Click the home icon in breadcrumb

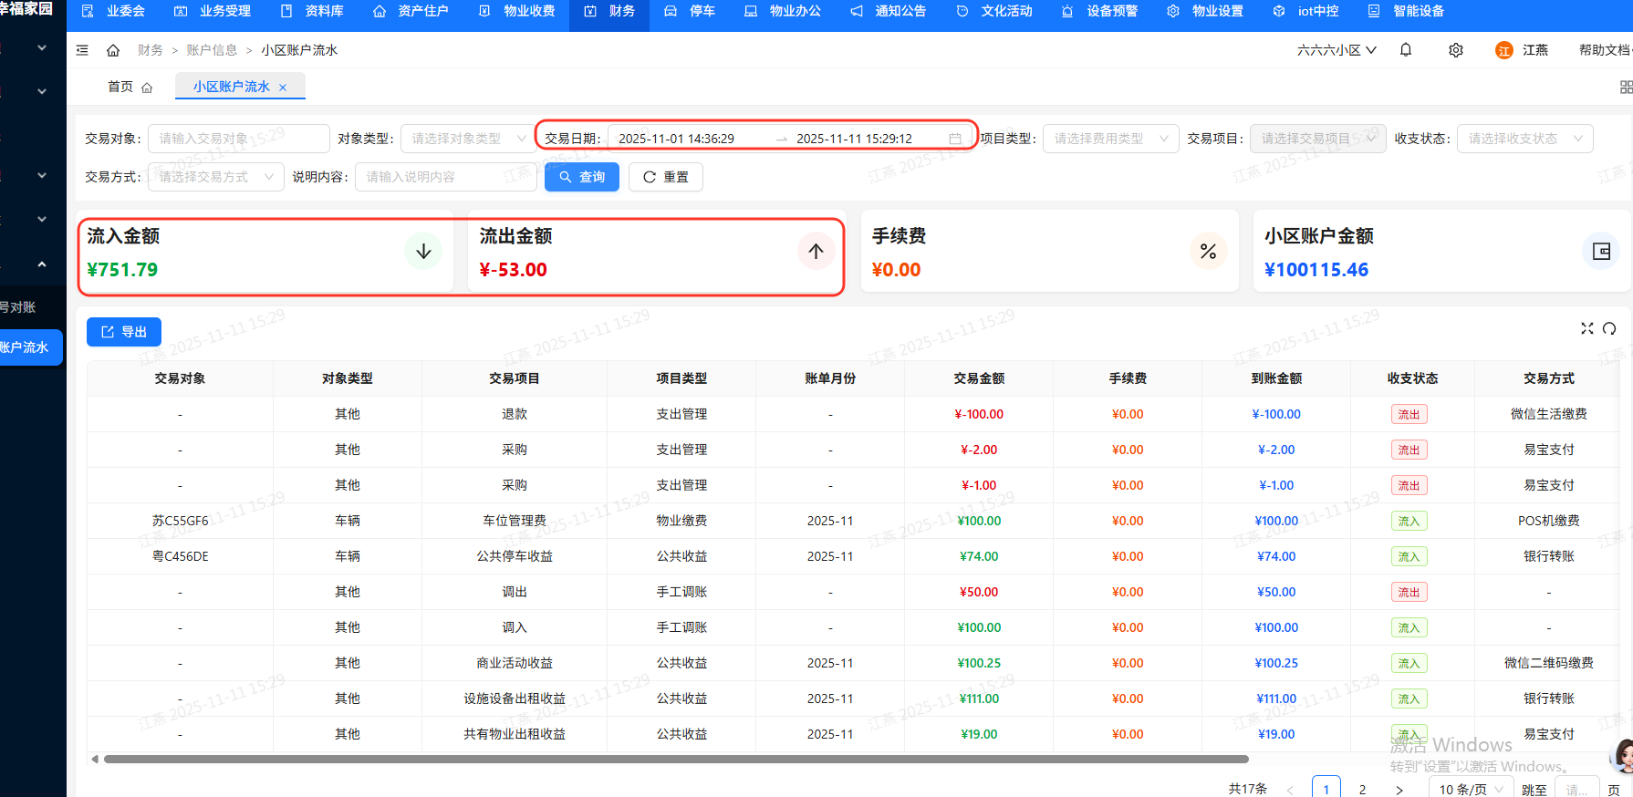[x=113, y=50]
